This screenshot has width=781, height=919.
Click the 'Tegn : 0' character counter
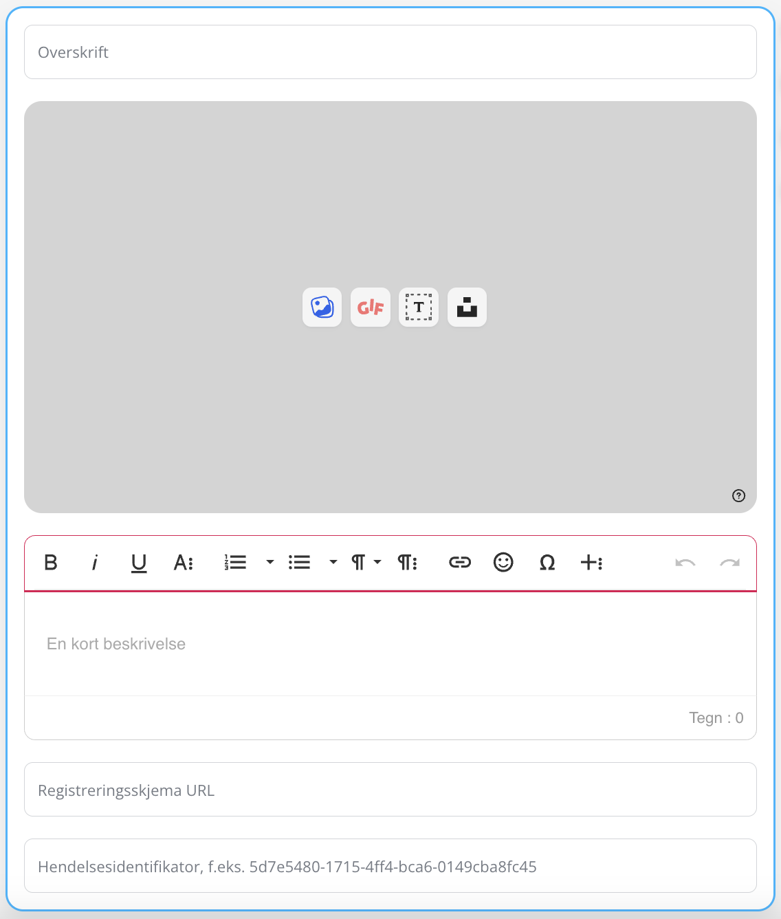pyautogui.click(x=716, y=718)
